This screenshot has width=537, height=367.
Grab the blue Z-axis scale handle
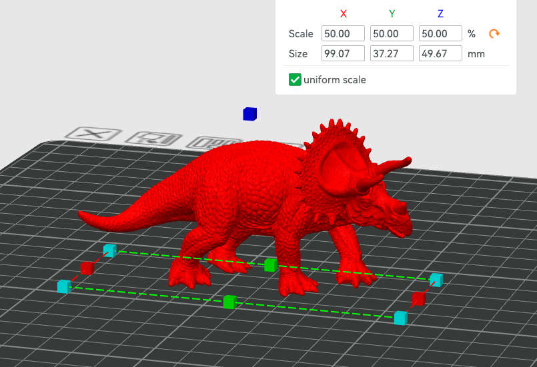pos(249,114)
